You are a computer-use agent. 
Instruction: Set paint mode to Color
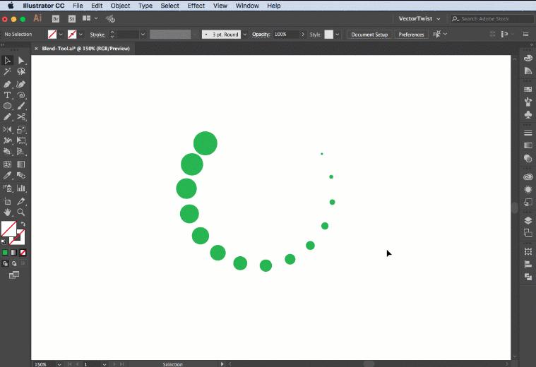(x=5, y=253)
